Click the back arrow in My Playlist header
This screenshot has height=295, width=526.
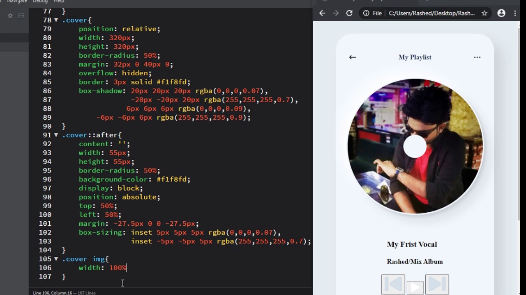point(353,57)
